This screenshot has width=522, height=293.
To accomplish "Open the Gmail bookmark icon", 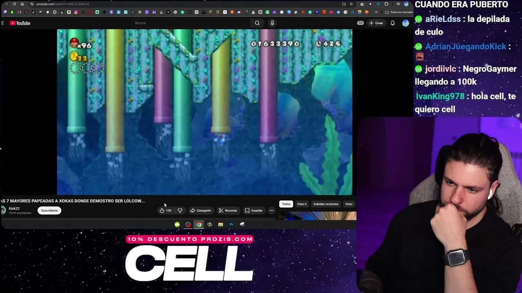I will tap(19, 12).
